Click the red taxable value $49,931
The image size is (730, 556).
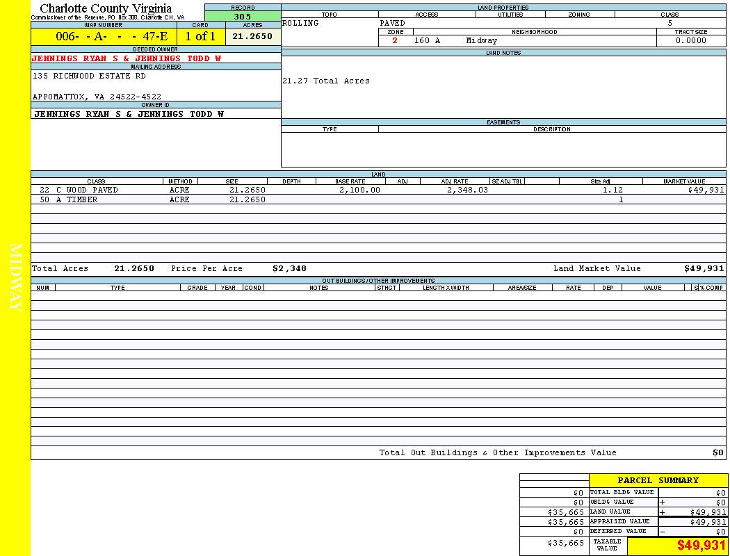(x=701, y=546)
